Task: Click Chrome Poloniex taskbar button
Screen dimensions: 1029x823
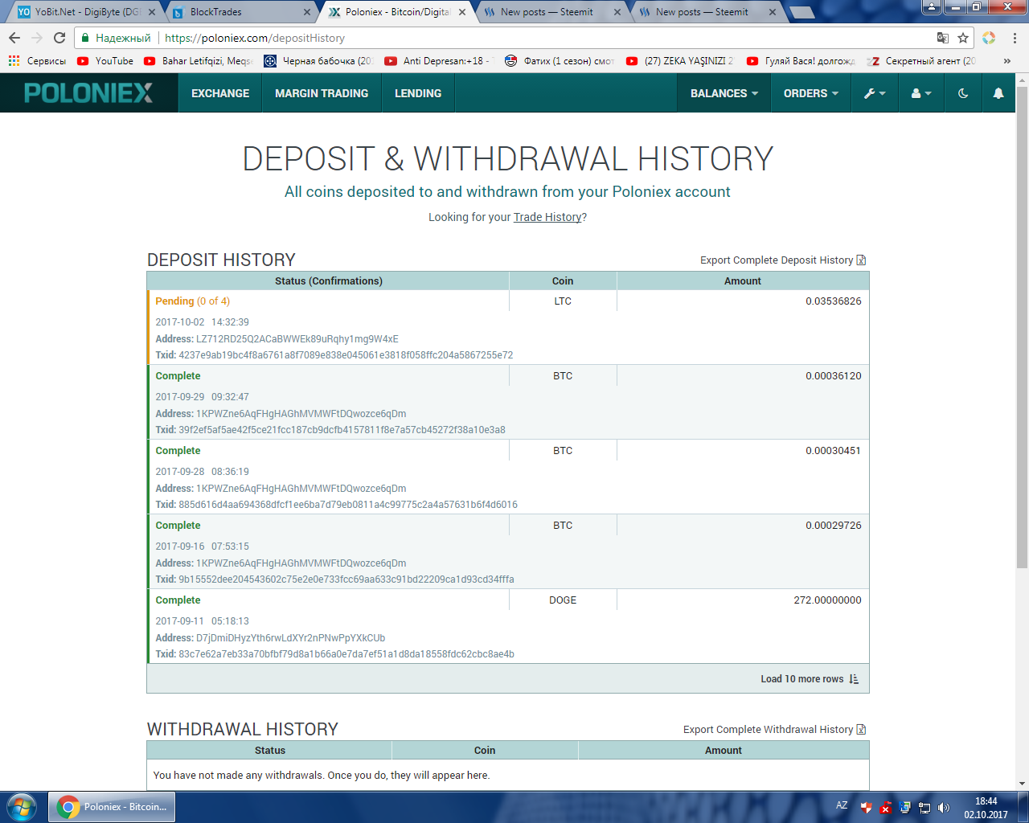Action: [x=112, y=807]
